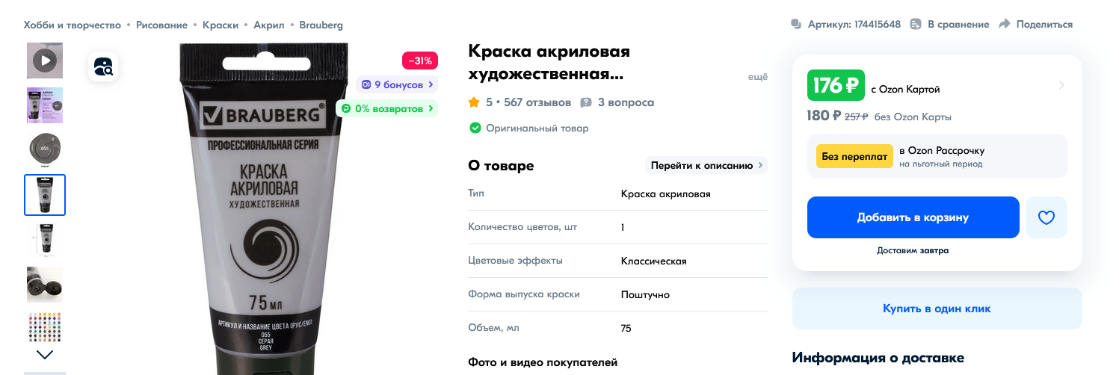Click the 176 ₽ green price badge
The image size is (1119, 375).
[x=836, y=85]
